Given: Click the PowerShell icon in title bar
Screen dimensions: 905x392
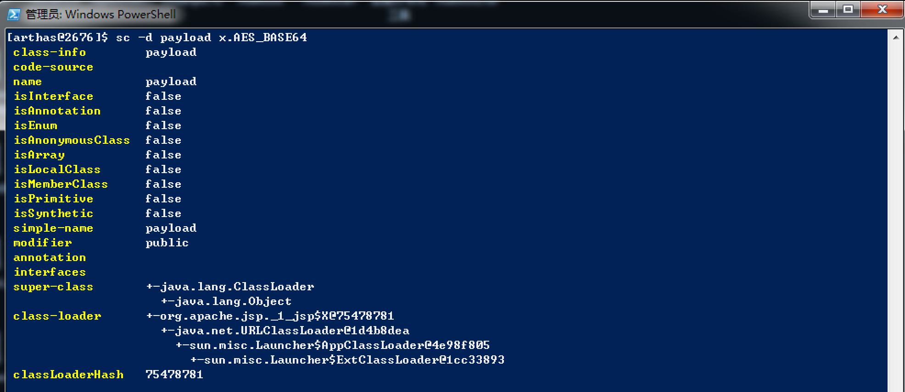Looking at the screenshot, I should (13, 14).
